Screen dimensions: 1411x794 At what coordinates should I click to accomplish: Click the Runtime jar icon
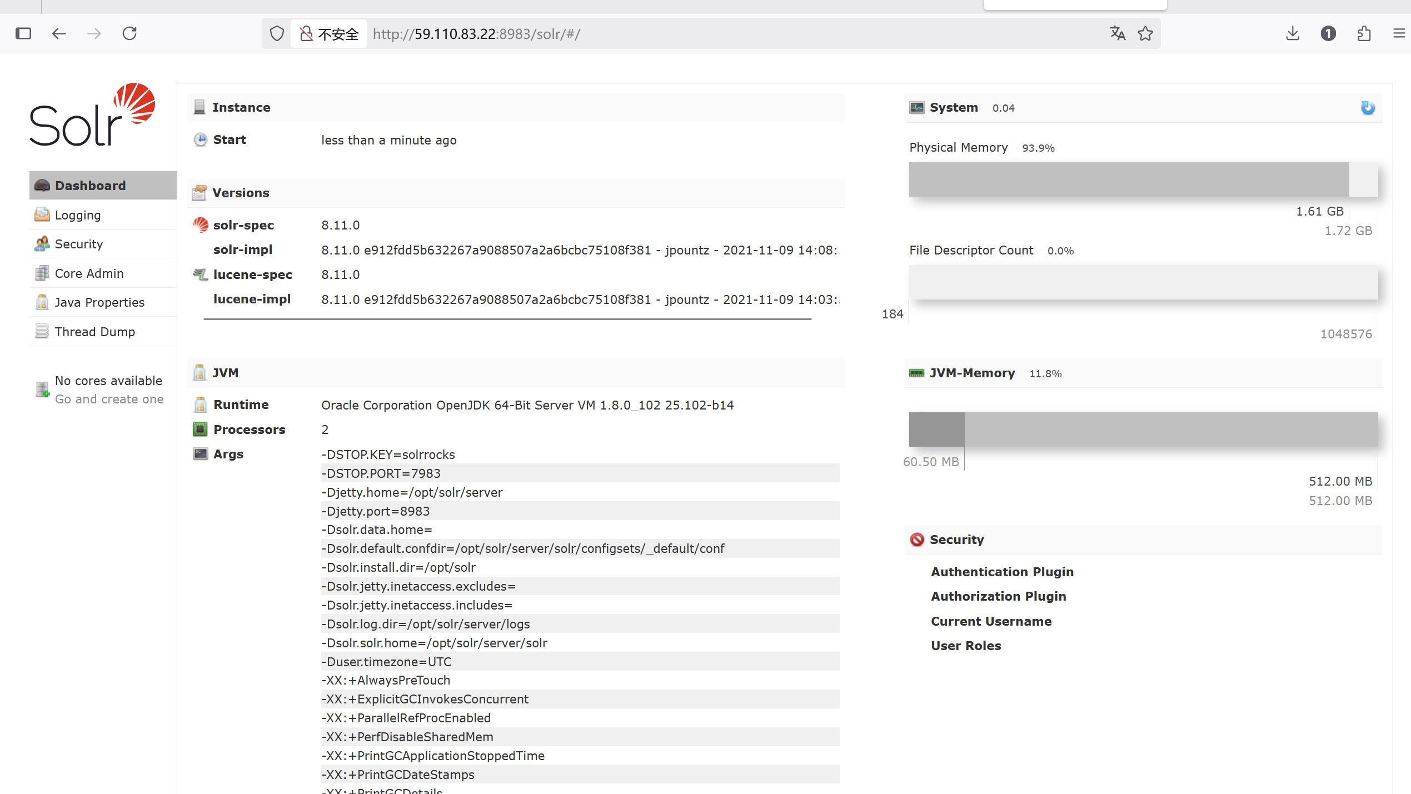[200, 405]
